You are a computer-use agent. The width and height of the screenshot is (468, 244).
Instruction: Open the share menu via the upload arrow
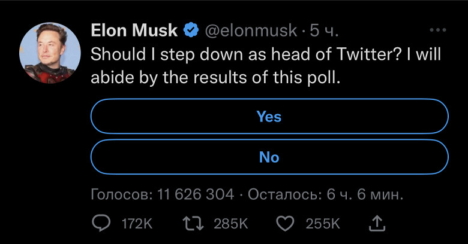(377, 224)
